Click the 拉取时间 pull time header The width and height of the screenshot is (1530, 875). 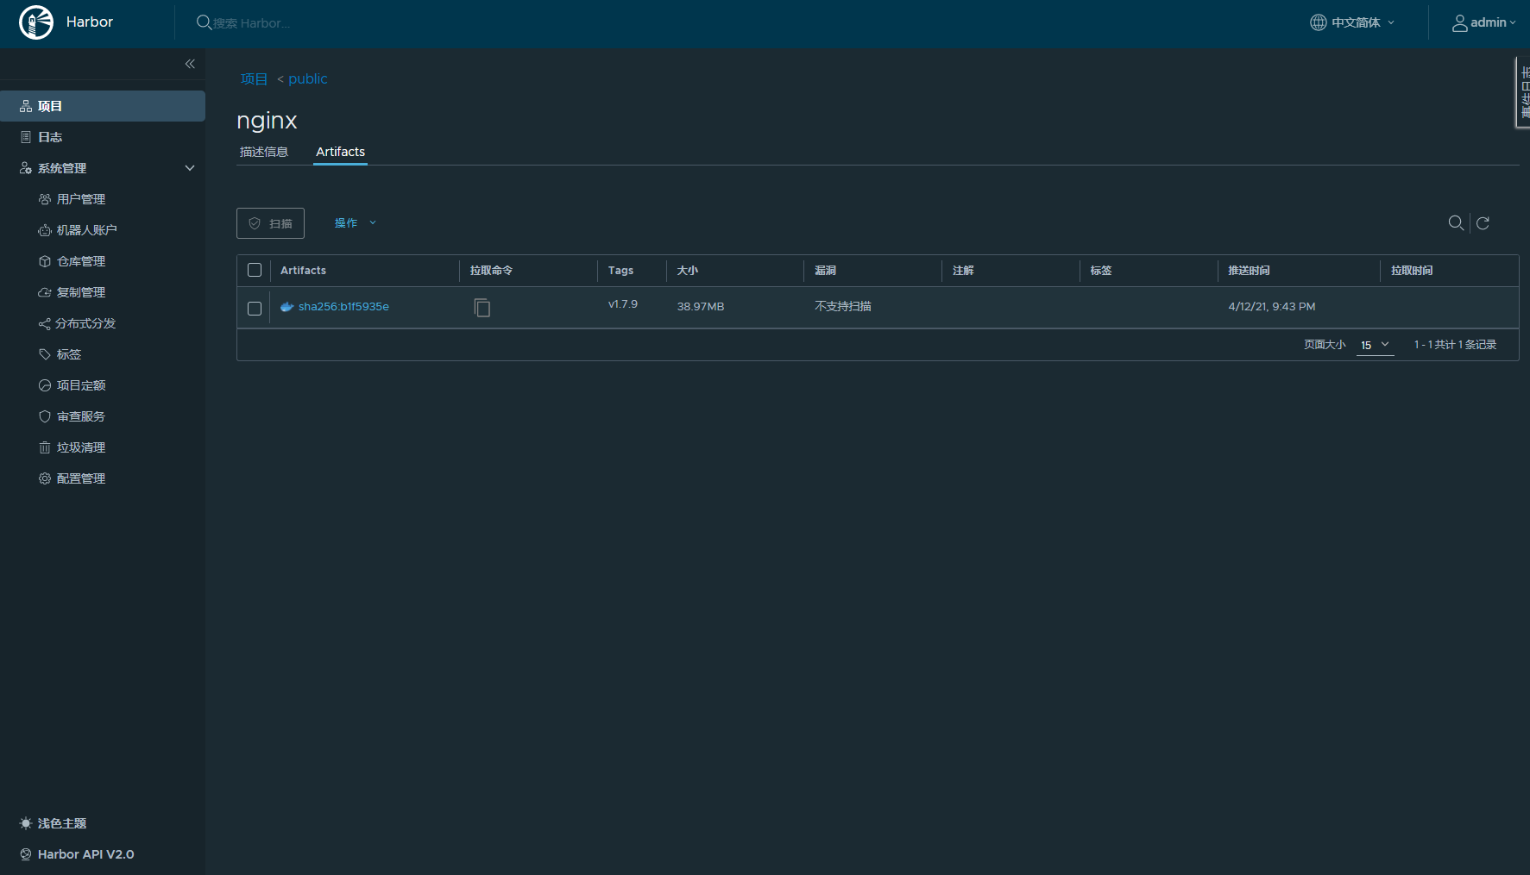(1412, 270)
